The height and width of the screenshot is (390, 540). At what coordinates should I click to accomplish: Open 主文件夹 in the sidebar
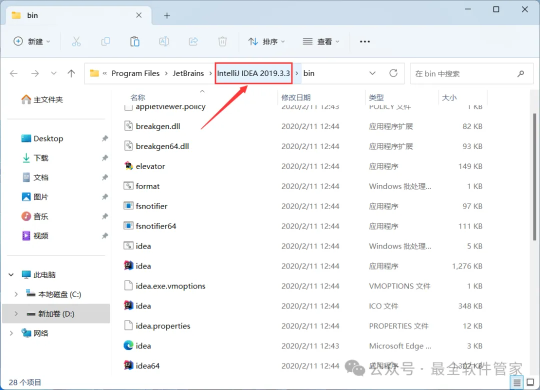[x=42, y=99]
